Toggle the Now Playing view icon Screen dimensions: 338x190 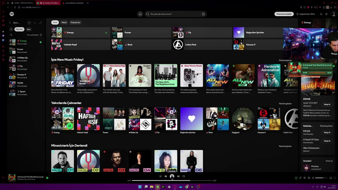296,178
